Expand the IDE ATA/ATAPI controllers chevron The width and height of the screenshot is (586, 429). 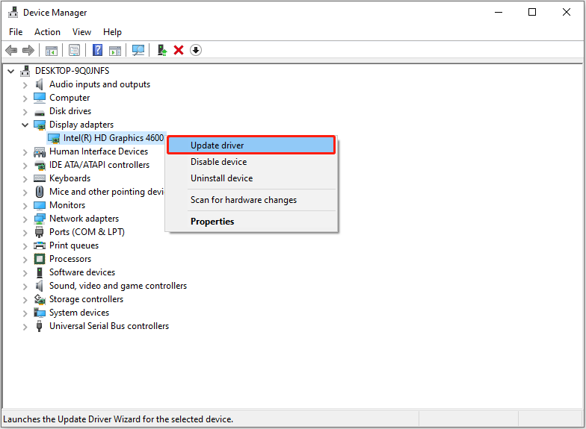[x=25, y=166]
